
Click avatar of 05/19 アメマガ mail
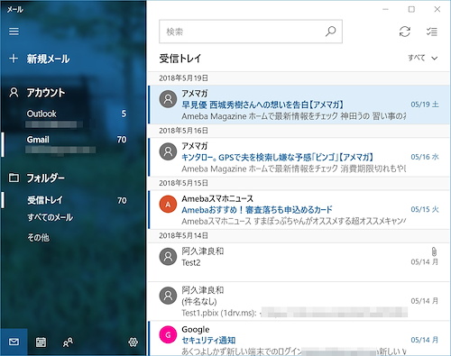tap(168, 99)
